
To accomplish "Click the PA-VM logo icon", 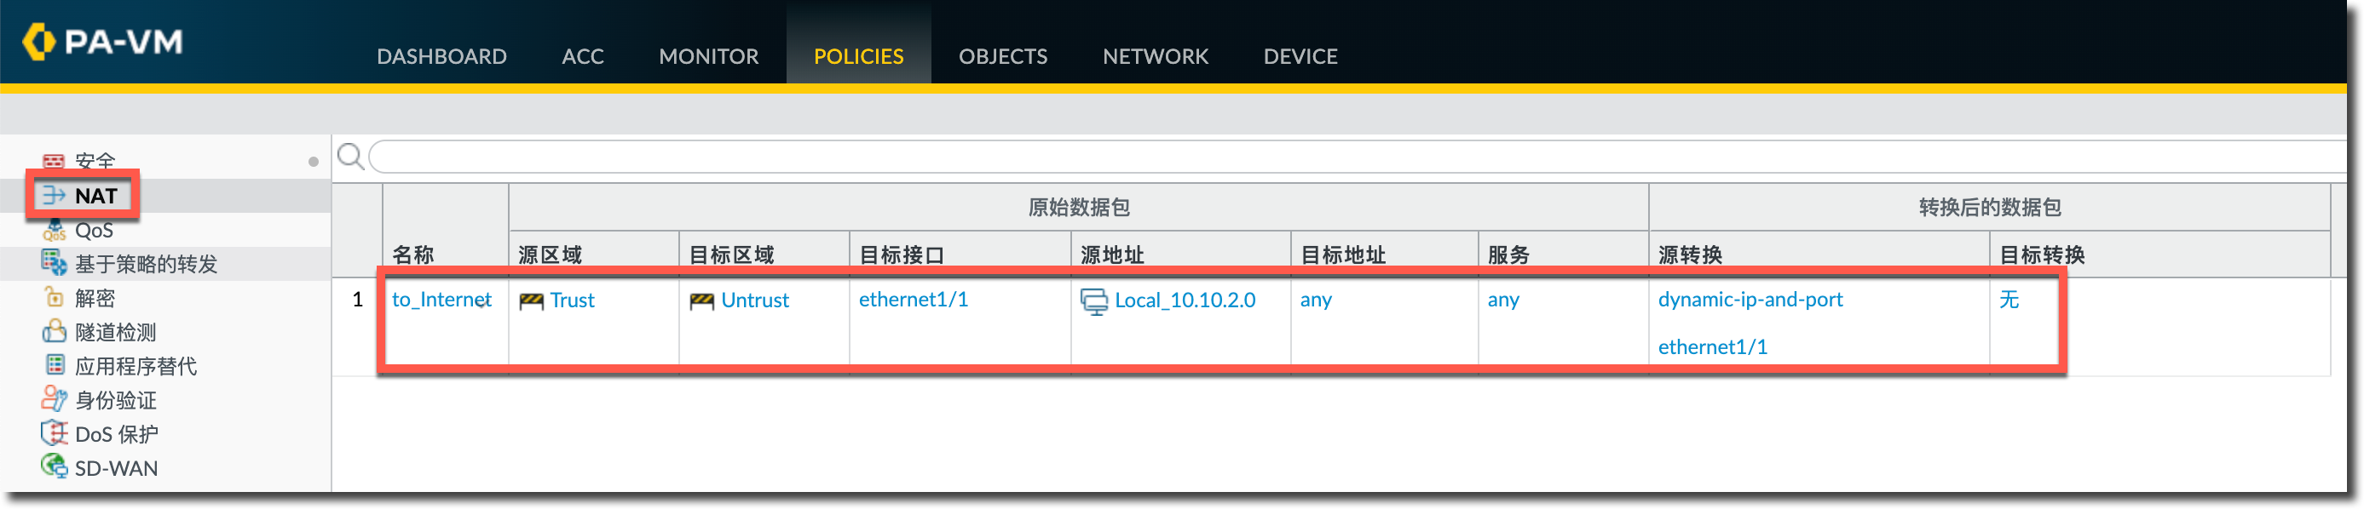I will click(x=37, y=41).
